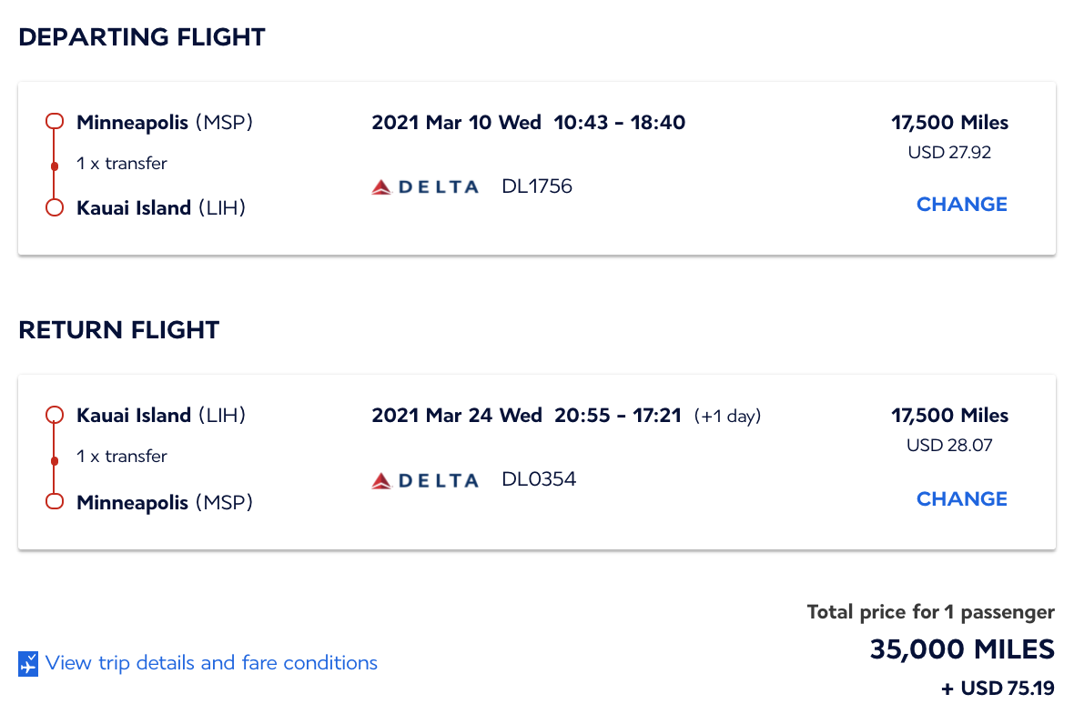1074x724 pixels.
Task: Click the transfer stop dot on departing route
Action: pos(54,164)
